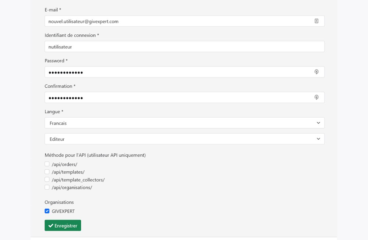The height and width of the screenshot is (240, 368).
Task: Click the password manager icon in Confirmation field
Action: click(x=316, y=97)
